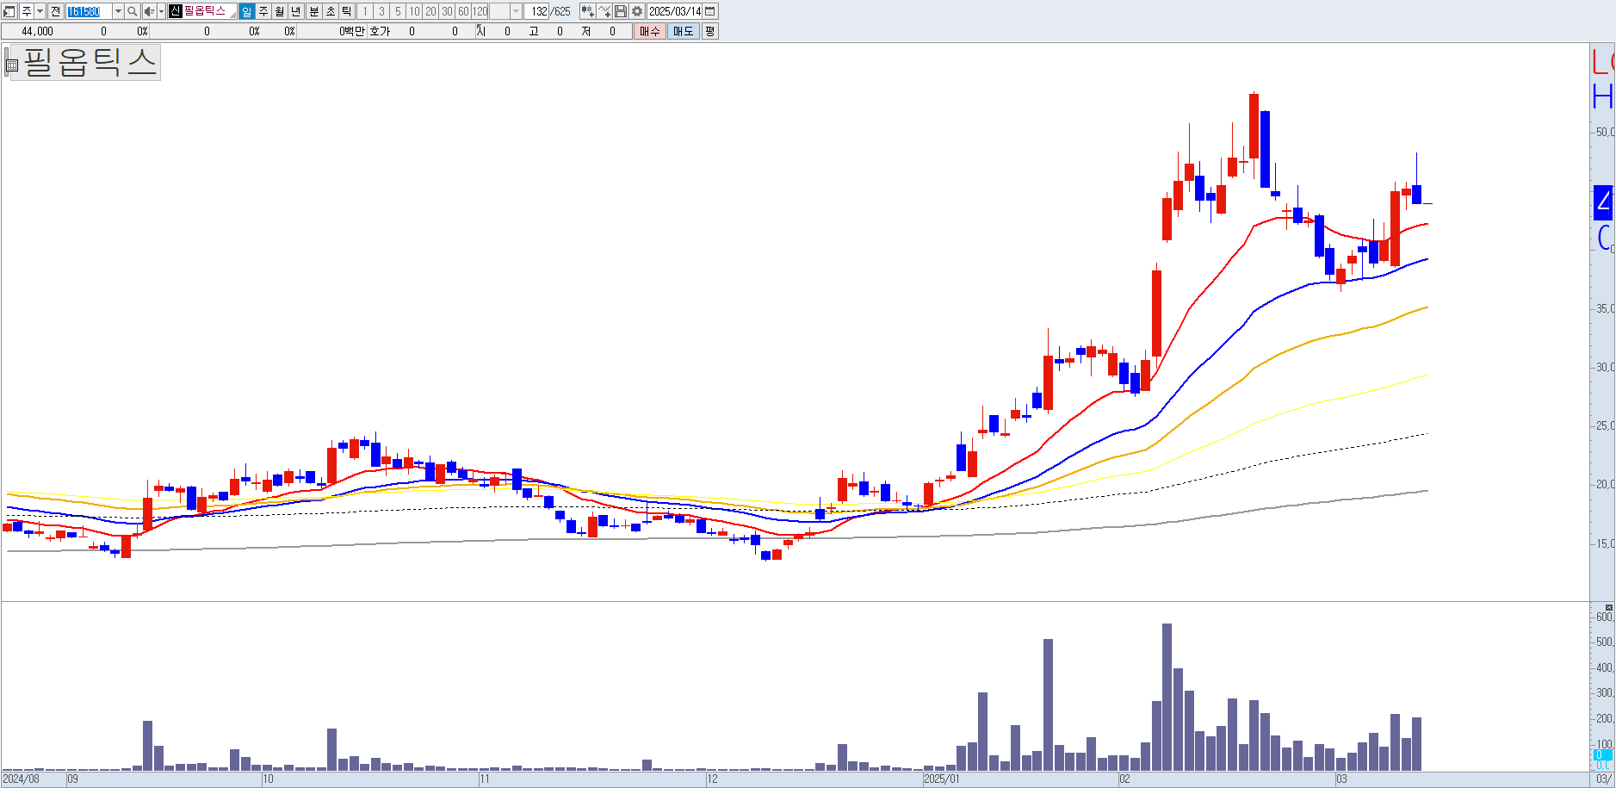This screenshot has height=788, width=1616.
Task: Select the 5 interval button
Action: pos(398,11)
